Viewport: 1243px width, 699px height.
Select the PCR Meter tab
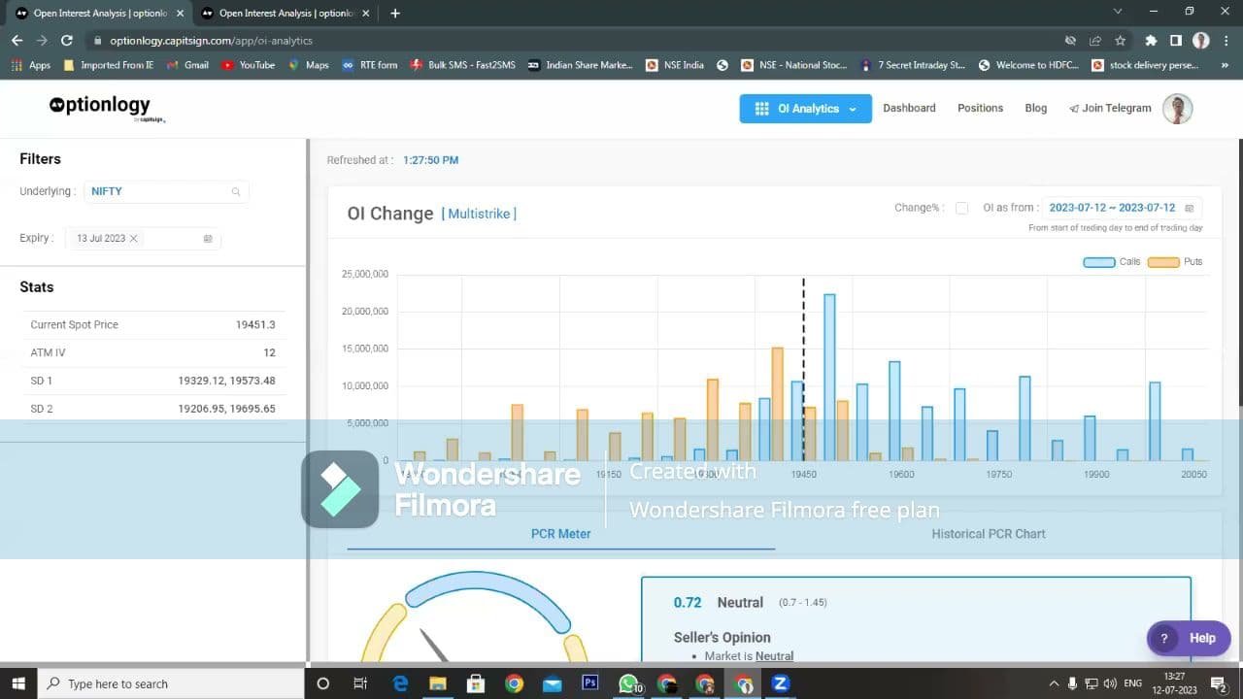(x=560, y=534)
